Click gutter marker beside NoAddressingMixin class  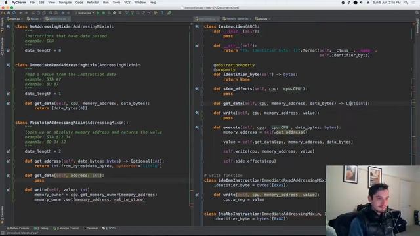9,26
